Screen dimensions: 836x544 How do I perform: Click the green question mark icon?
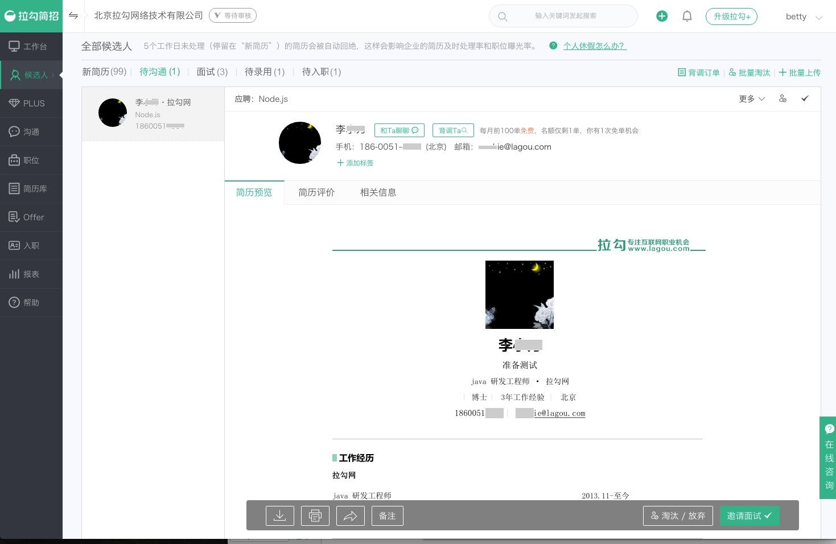(553, 46)
